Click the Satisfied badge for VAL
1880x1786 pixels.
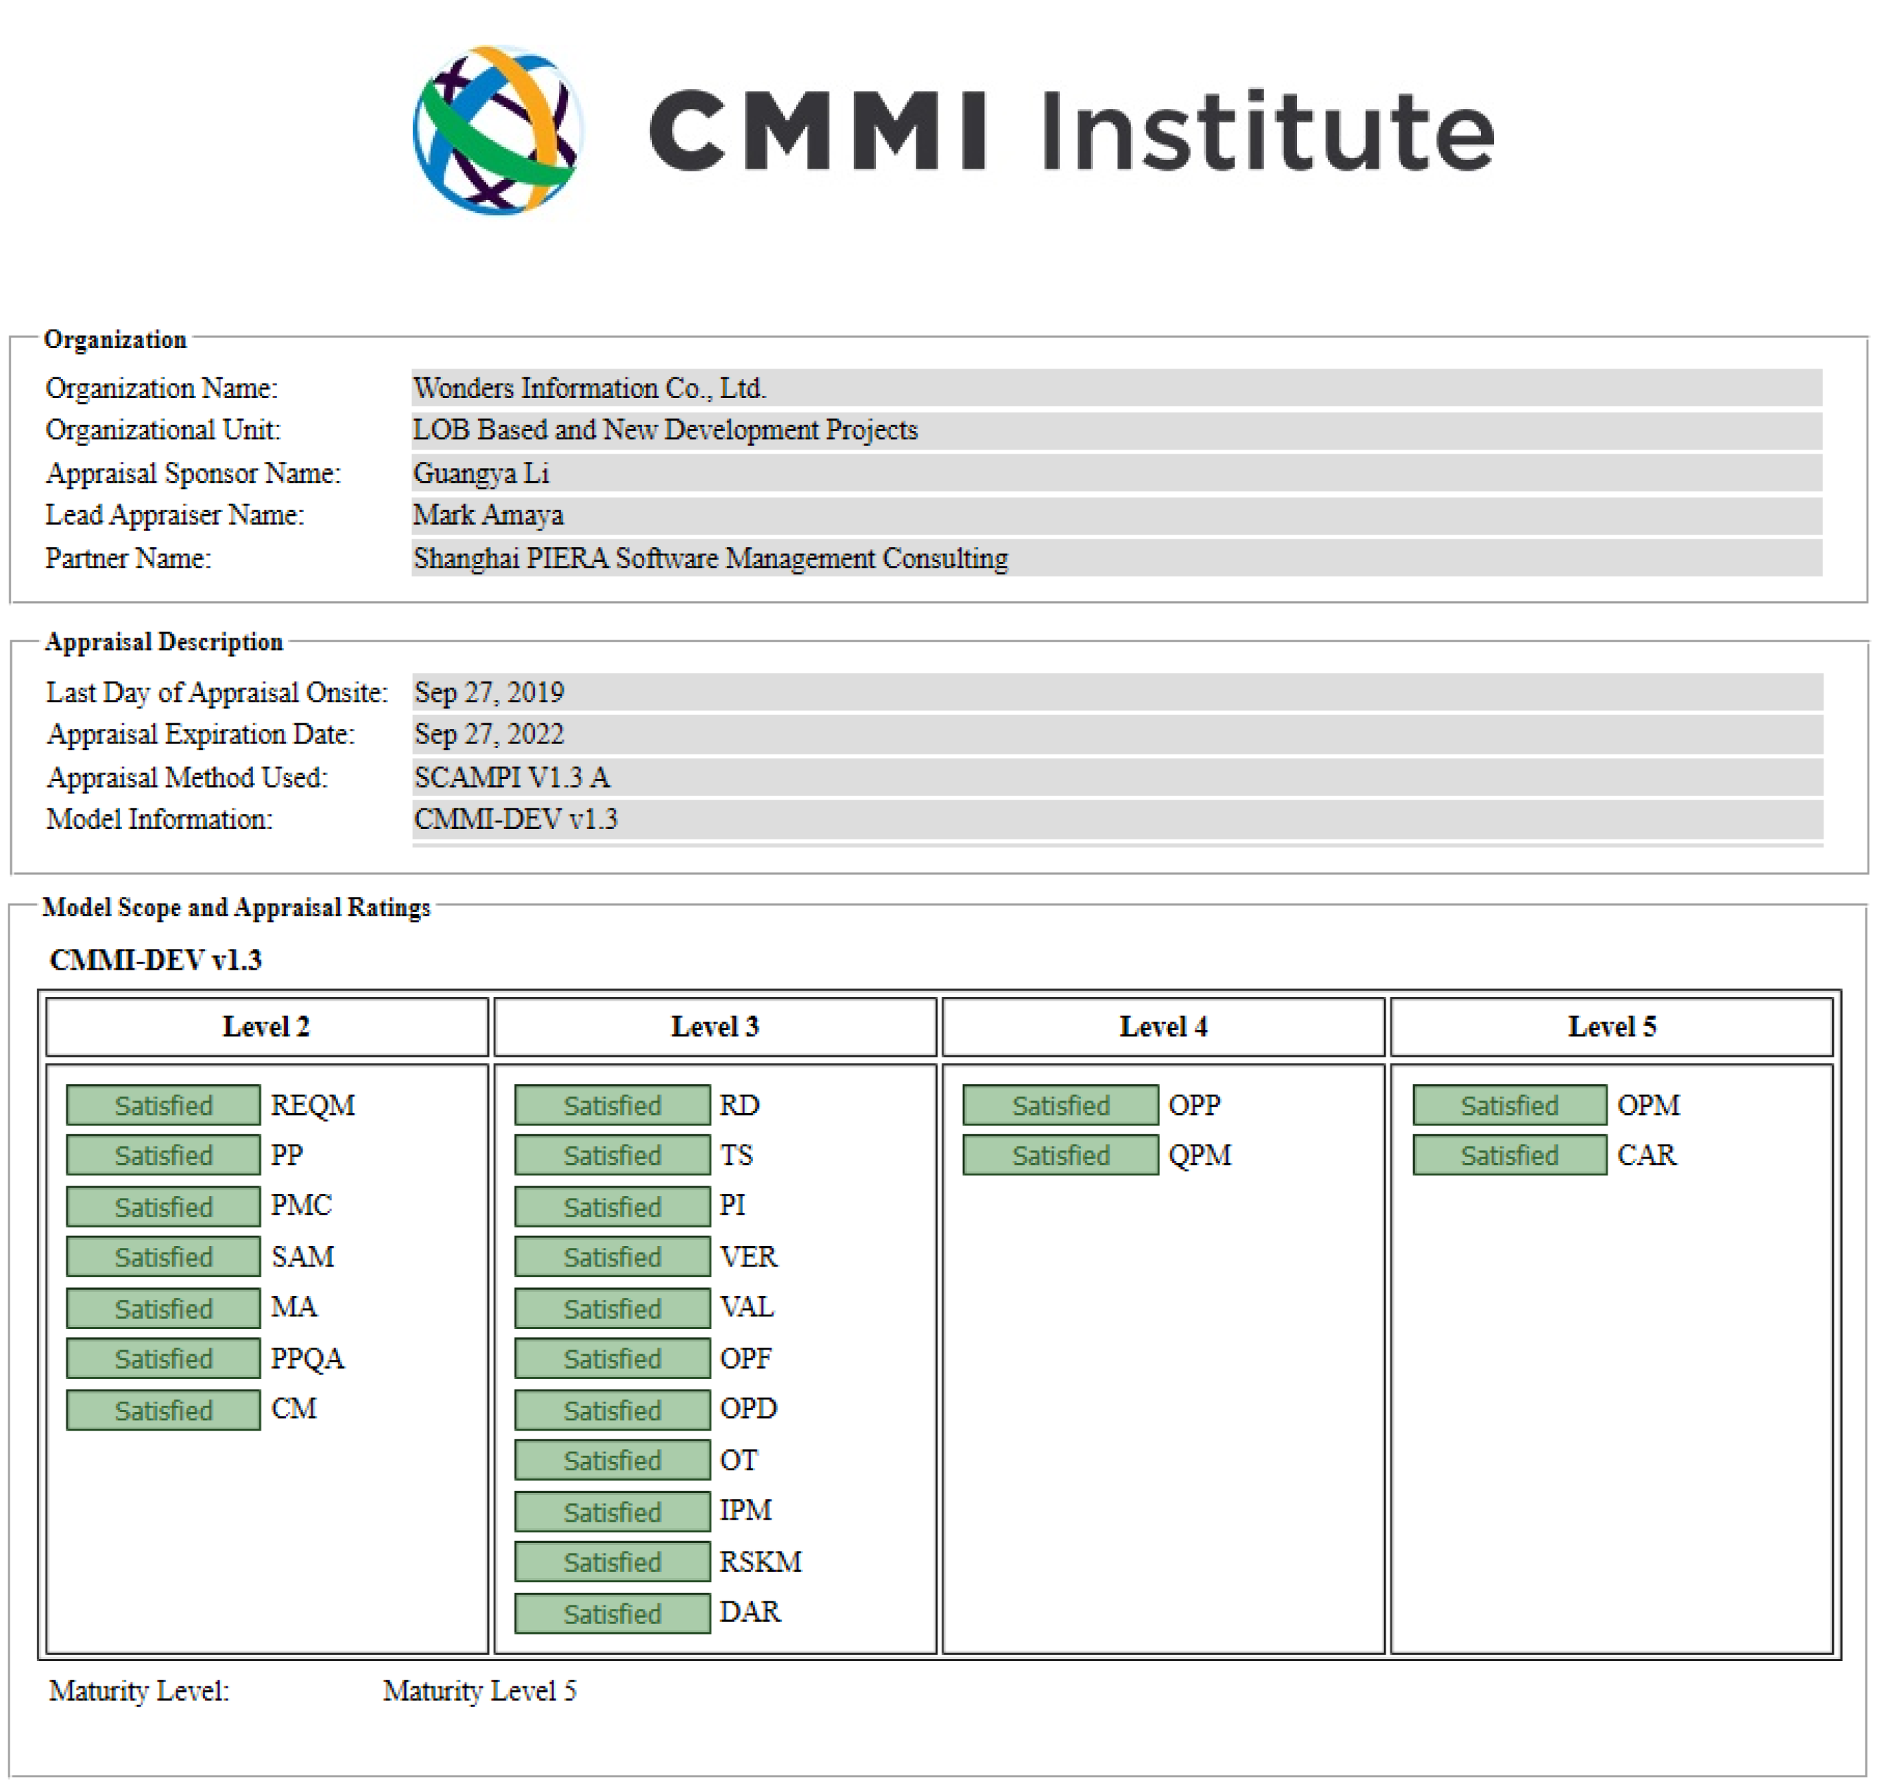pos(612,1308)
